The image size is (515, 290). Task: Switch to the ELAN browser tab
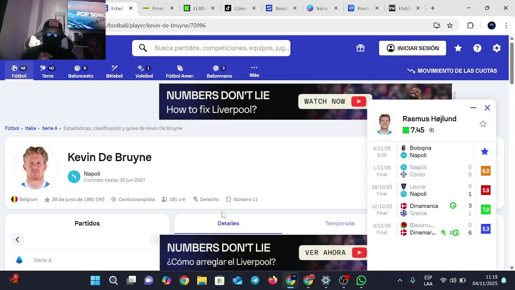point(199,8)
